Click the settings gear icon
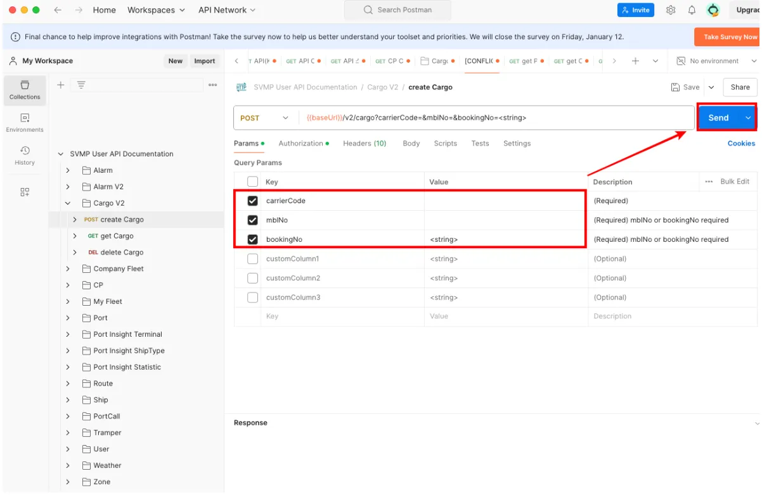The image size is (762, 495). pos(671,10)
